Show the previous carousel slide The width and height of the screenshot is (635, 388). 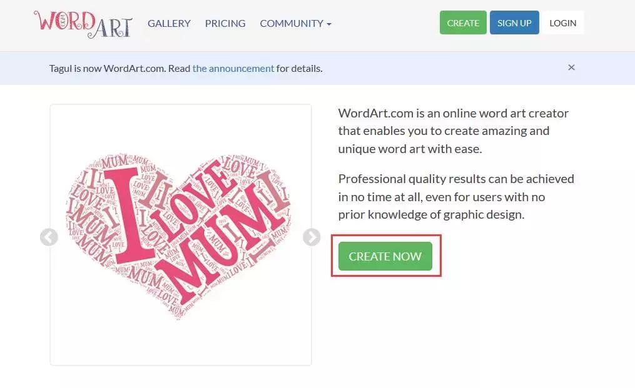click(49, 237)
